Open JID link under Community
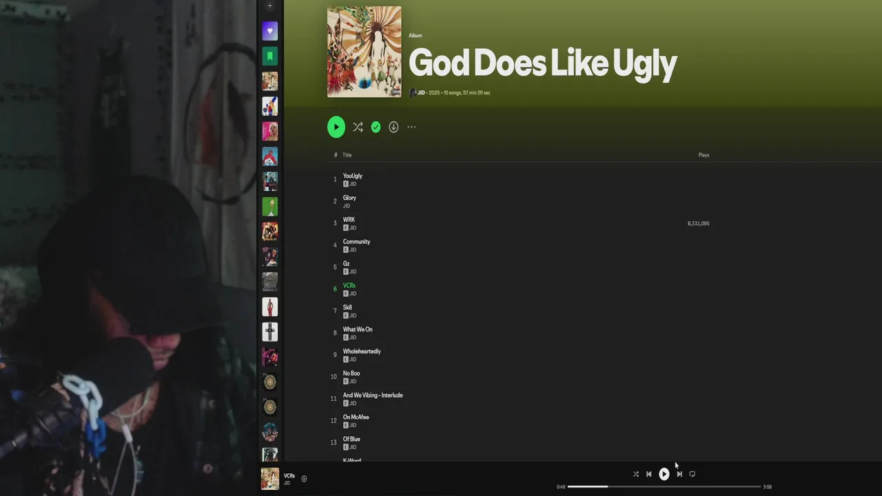Image resolution: width=882 pixels, height=496 pixels. tap(353, 250)
